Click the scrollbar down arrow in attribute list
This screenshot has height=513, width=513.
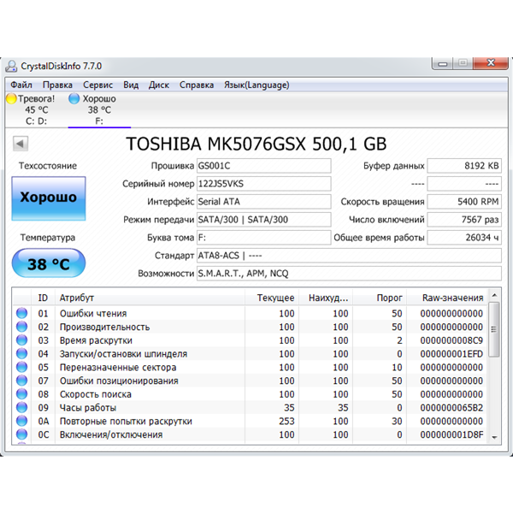click(x=494, y=438)
